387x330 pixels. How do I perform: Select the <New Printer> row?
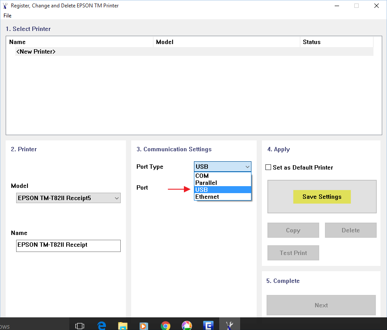click(x=36, y=51)
